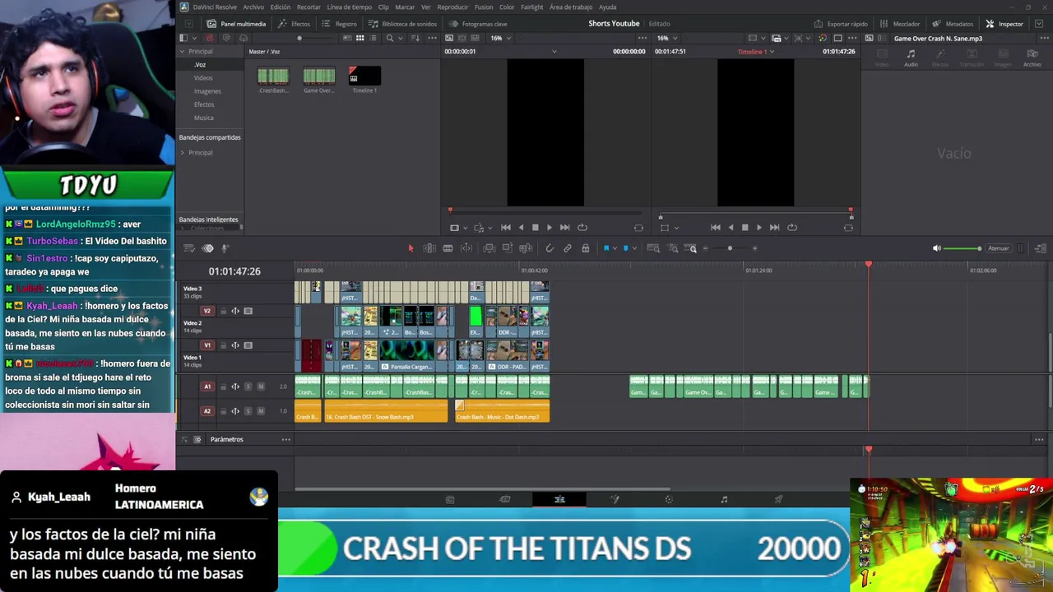Toggle loop in the timeline viewer
The height and width of the screenshot is (592, 1053).
(791, 228)
